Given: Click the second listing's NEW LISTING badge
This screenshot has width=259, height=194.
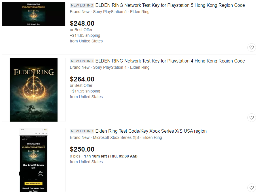Looking at the screenshot, I should pos(82,61).
